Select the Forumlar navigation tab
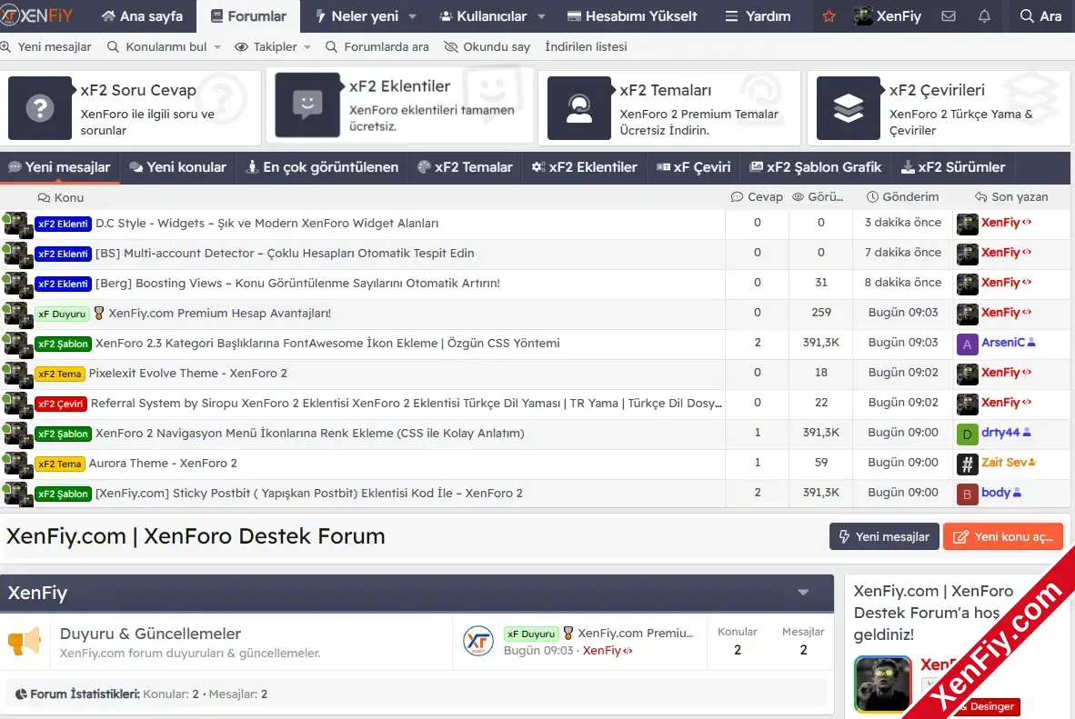1075x719 pixels. tap(248, 15)
